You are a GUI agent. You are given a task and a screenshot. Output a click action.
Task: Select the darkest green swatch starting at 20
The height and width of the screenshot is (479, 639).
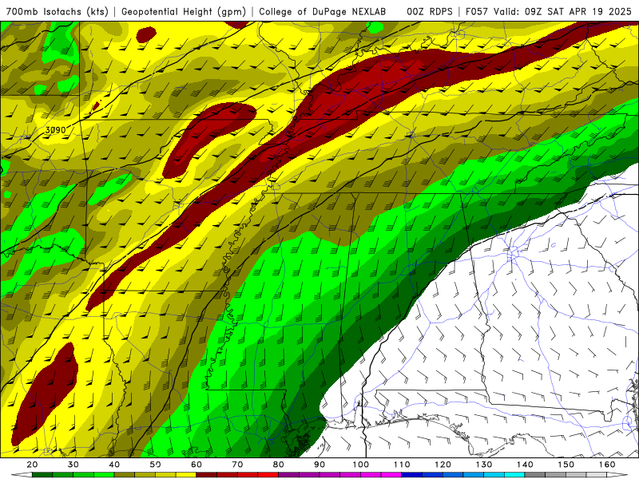42,474
